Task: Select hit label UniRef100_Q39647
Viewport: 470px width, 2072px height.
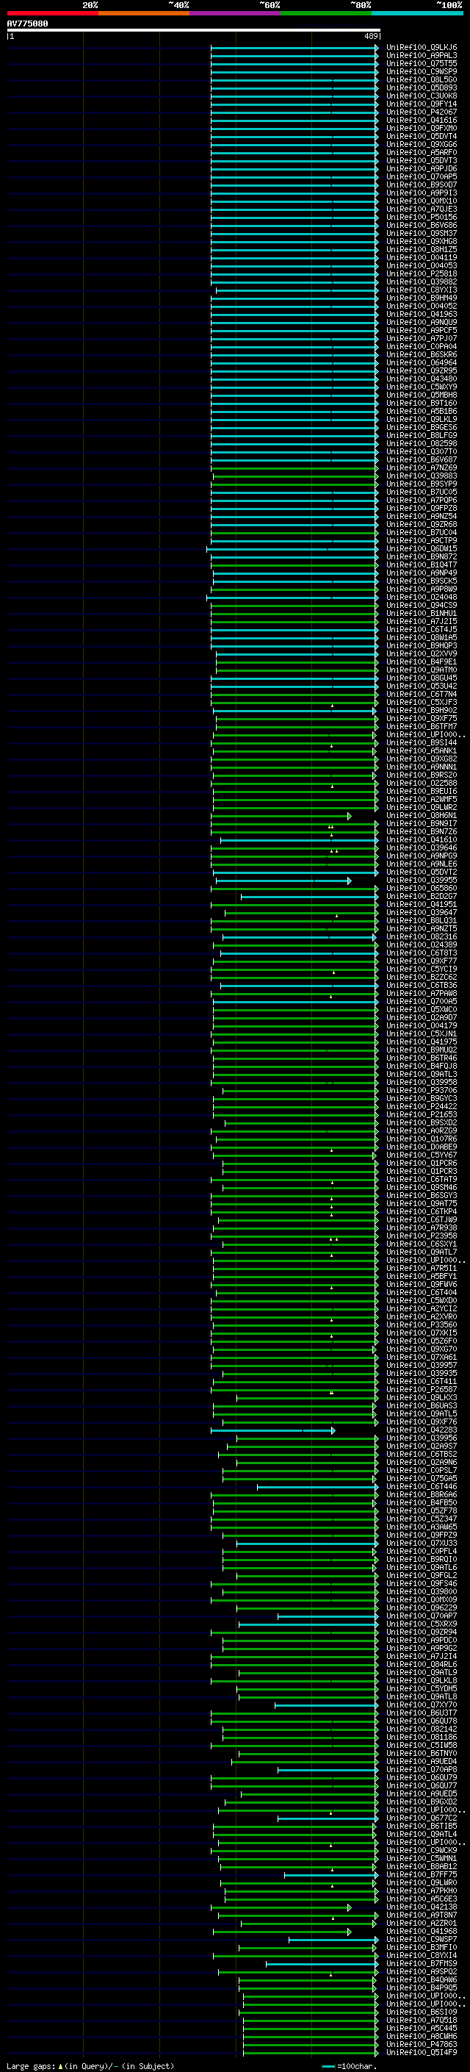Action: click(x=421, y=912)
